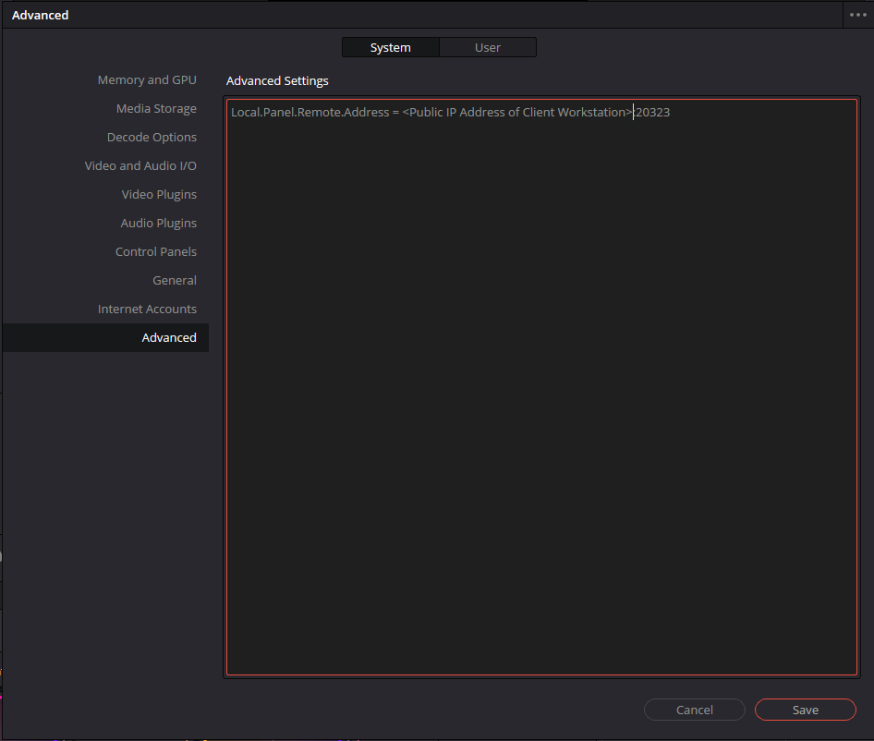Switch to the System tab
The image size is (874, 741).
tap(391, 47)
